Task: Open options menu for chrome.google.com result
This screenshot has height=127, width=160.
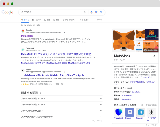Action: point(64,33)
